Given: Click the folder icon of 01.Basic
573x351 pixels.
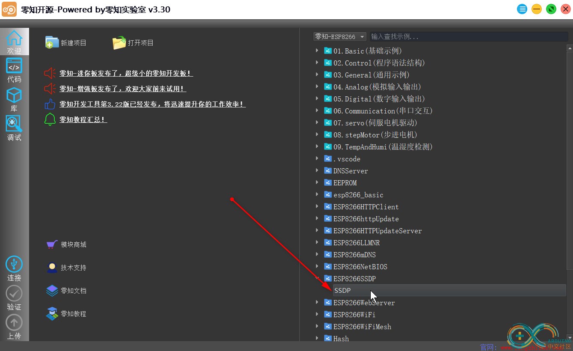Looking at the screenshot, I should (328, 51).
